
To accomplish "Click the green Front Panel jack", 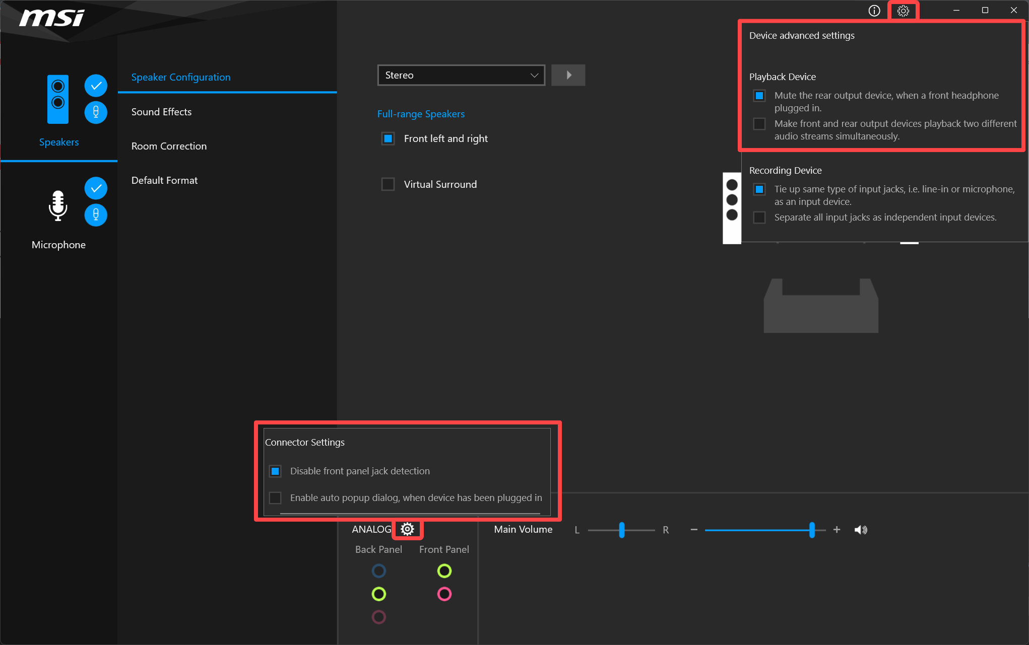I will (444, 571).
